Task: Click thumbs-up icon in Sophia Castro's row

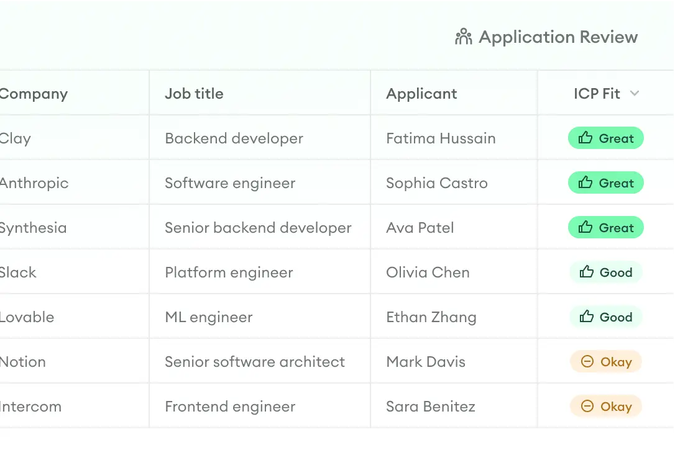Action: (585, 182)
